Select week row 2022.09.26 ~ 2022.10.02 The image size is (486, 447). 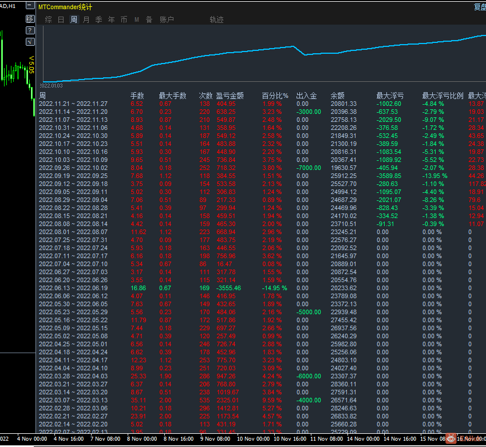coord(262,168)
